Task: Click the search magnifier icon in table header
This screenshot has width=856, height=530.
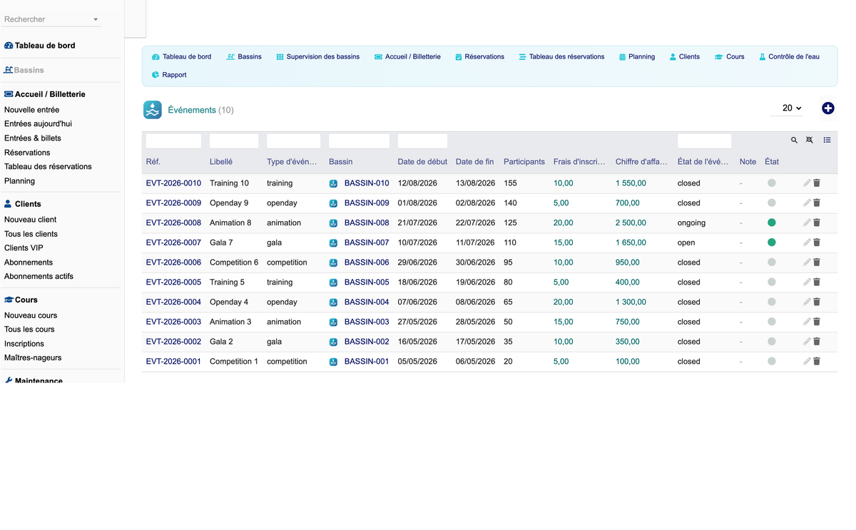Action: click(x=794, y=141)
